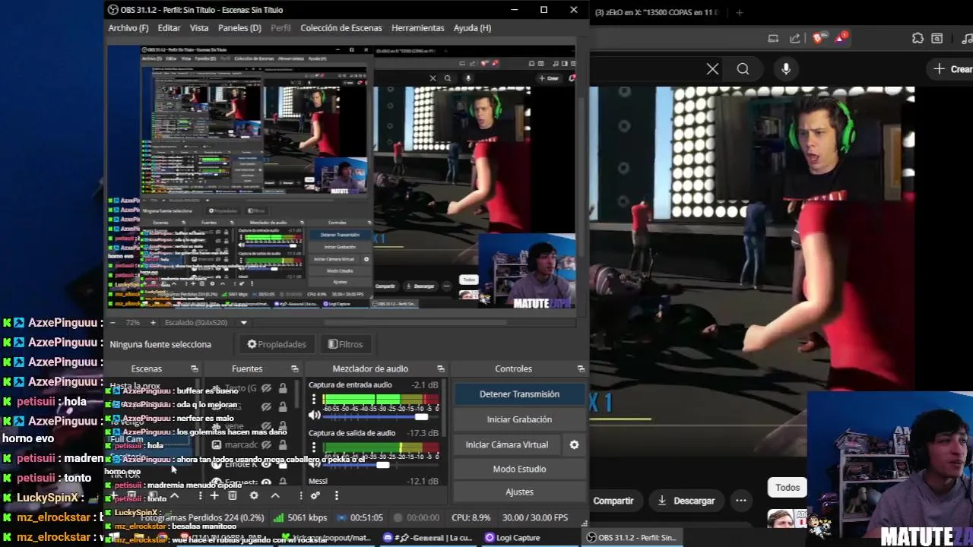This screenshot has width=973, height=547.
Task: Zoom in the OBS preview with plus
Action: coord(153,322)
